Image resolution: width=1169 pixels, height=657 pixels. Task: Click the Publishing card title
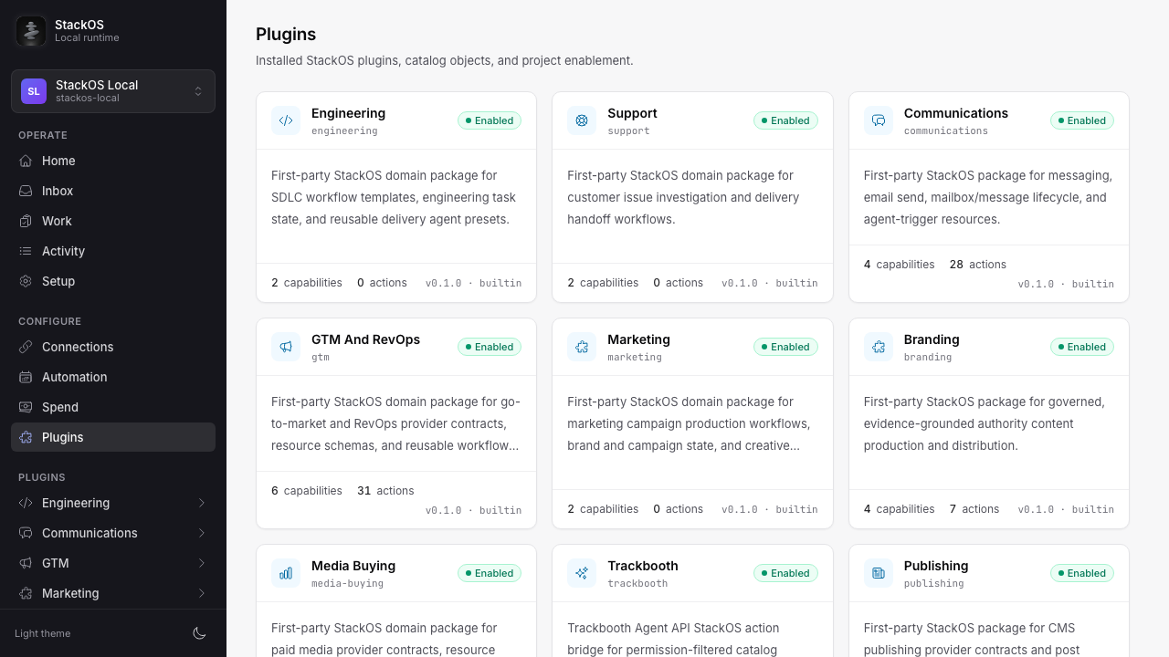pos(936,566)
